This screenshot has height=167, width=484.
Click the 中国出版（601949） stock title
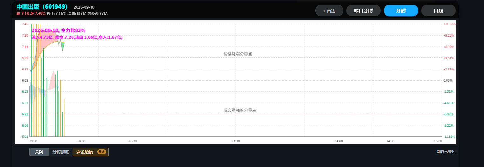point(42,7)
